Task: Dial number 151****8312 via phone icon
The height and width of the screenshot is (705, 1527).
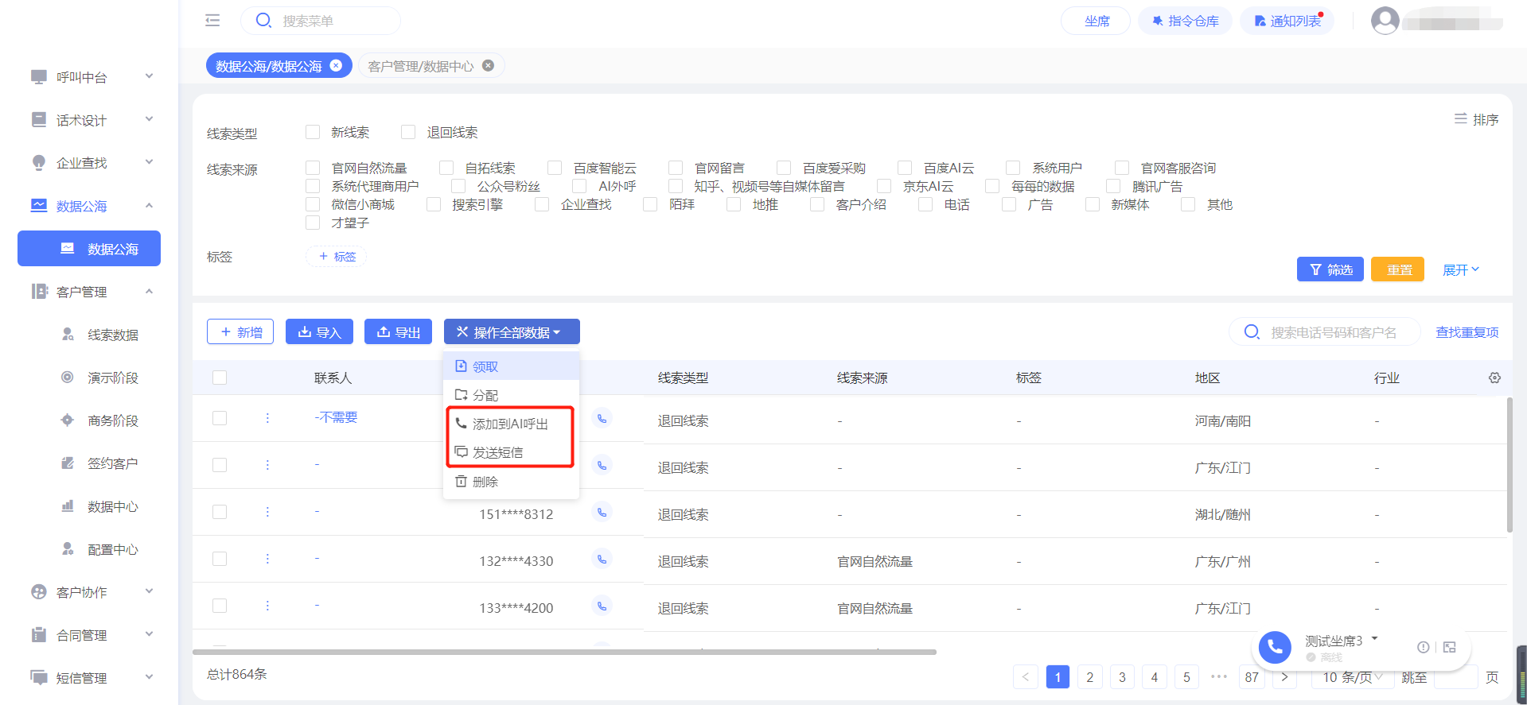Action: (602, 513)
